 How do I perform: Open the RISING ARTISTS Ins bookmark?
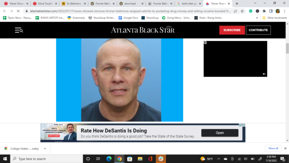(50, 18)
